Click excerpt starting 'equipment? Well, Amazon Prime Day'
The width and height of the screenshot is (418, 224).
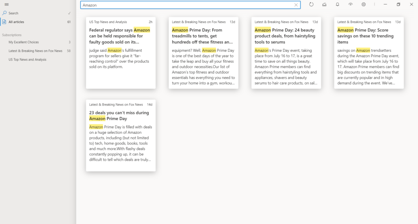pyautogui.click(x=203, y=67)
